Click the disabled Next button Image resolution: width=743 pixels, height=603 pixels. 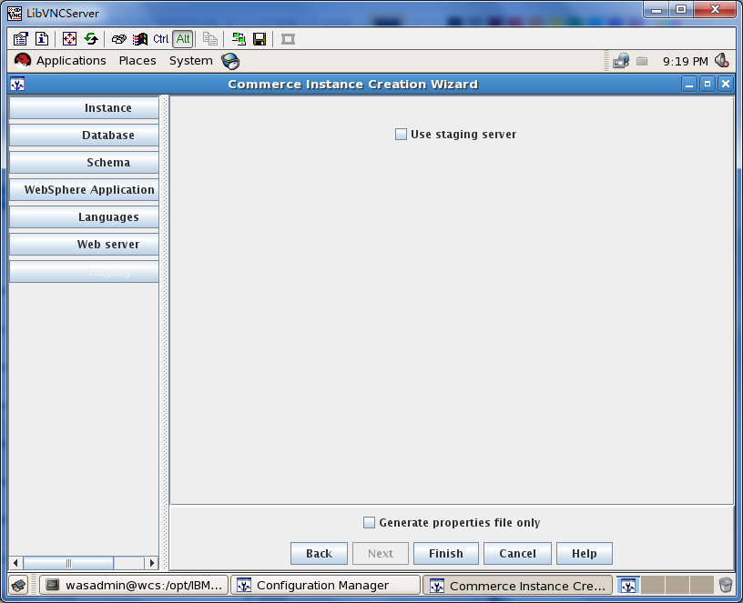(x=381, y=553)
